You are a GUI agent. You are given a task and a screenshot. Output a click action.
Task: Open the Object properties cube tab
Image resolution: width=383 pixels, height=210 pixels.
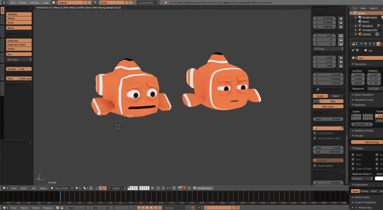point(379,44)
